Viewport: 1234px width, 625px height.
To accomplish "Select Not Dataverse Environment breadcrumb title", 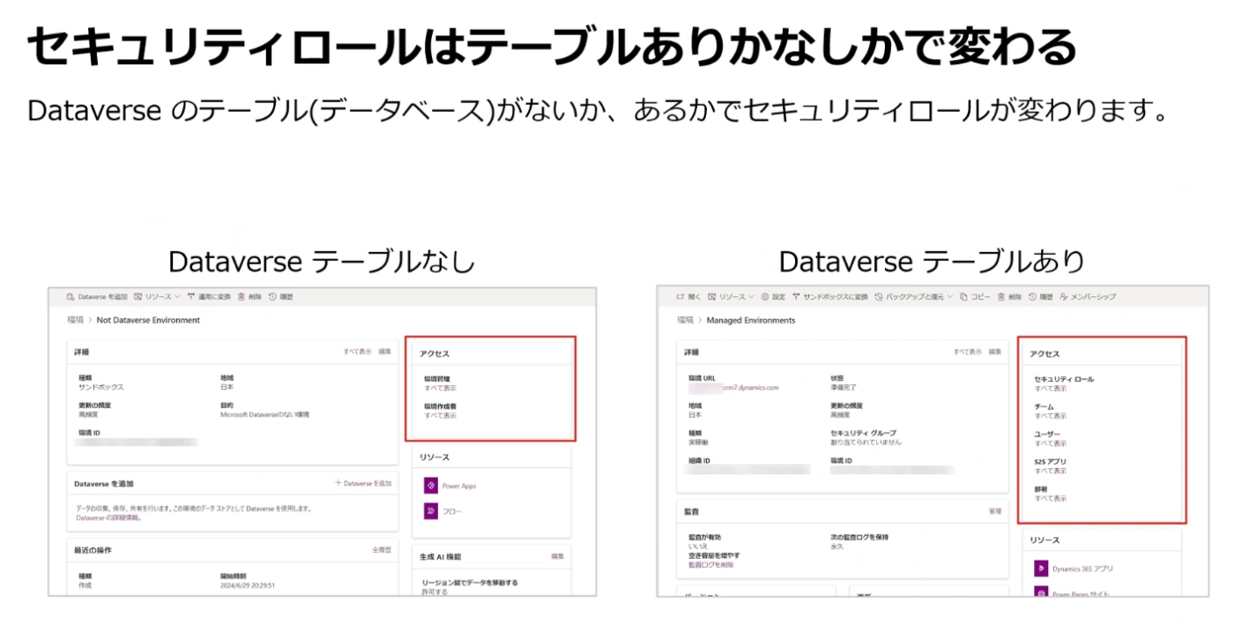I will 148,320.
